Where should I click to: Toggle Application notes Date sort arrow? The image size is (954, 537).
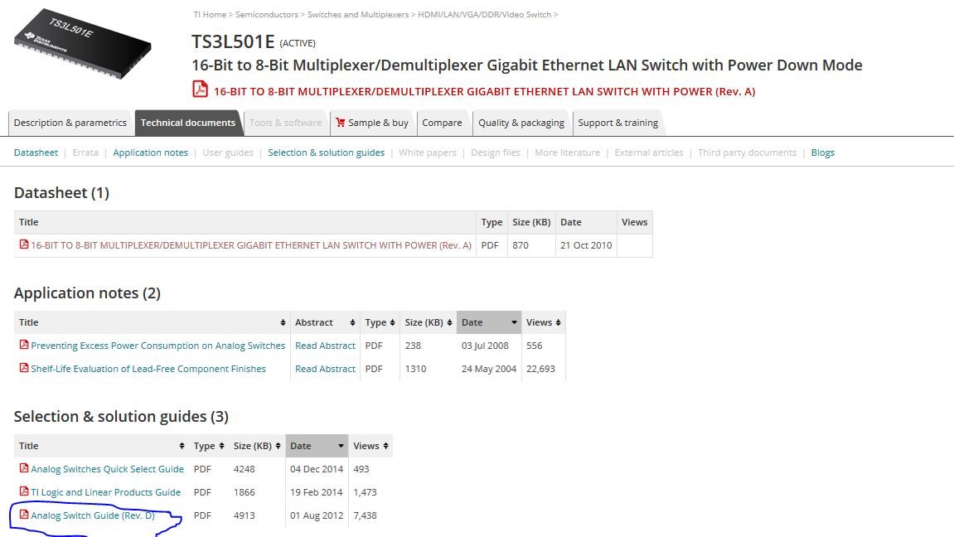(x=514, y=322)
